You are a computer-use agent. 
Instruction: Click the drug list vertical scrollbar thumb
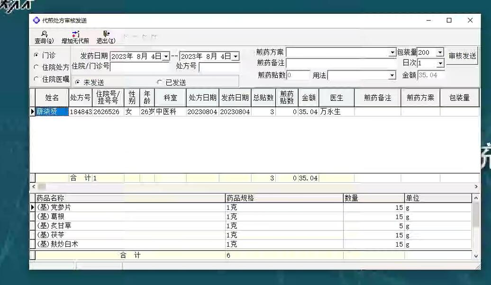click(476, 214)
